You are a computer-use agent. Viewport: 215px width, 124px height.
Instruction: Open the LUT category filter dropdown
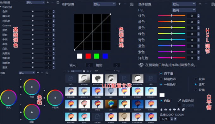point(76,71)
